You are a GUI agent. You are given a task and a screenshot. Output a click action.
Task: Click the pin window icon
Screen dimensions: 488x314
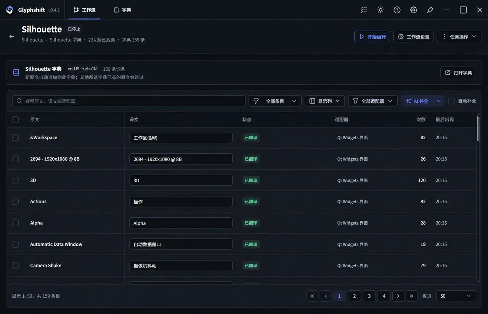pyautogui.click(x=430, y=10)
